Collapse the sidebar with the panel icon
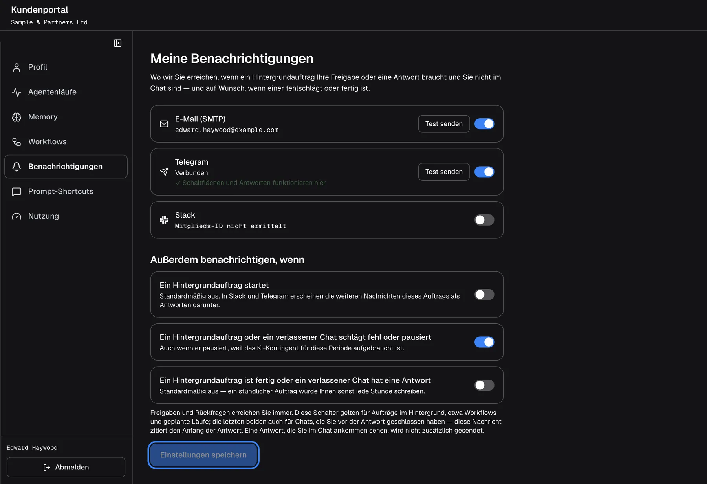 pos(117,43)
